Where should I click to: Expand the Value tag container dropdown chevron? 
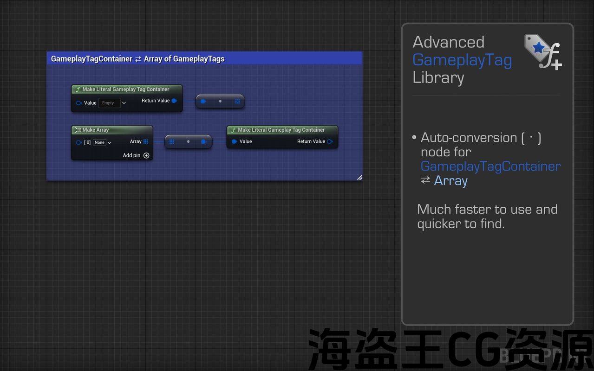point(124,103)
